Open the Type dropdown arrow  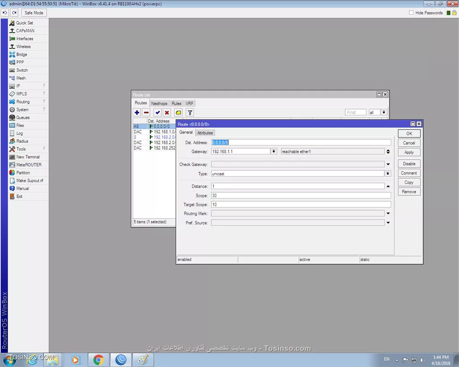pos(388,173)
